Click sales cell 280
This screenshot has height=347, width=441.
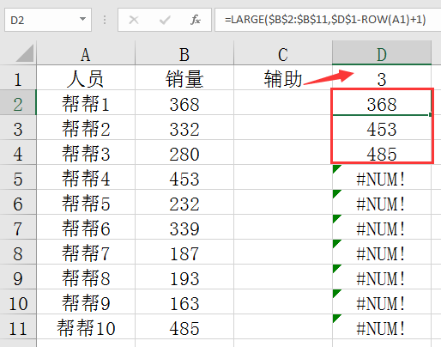[x=184, y=152]
